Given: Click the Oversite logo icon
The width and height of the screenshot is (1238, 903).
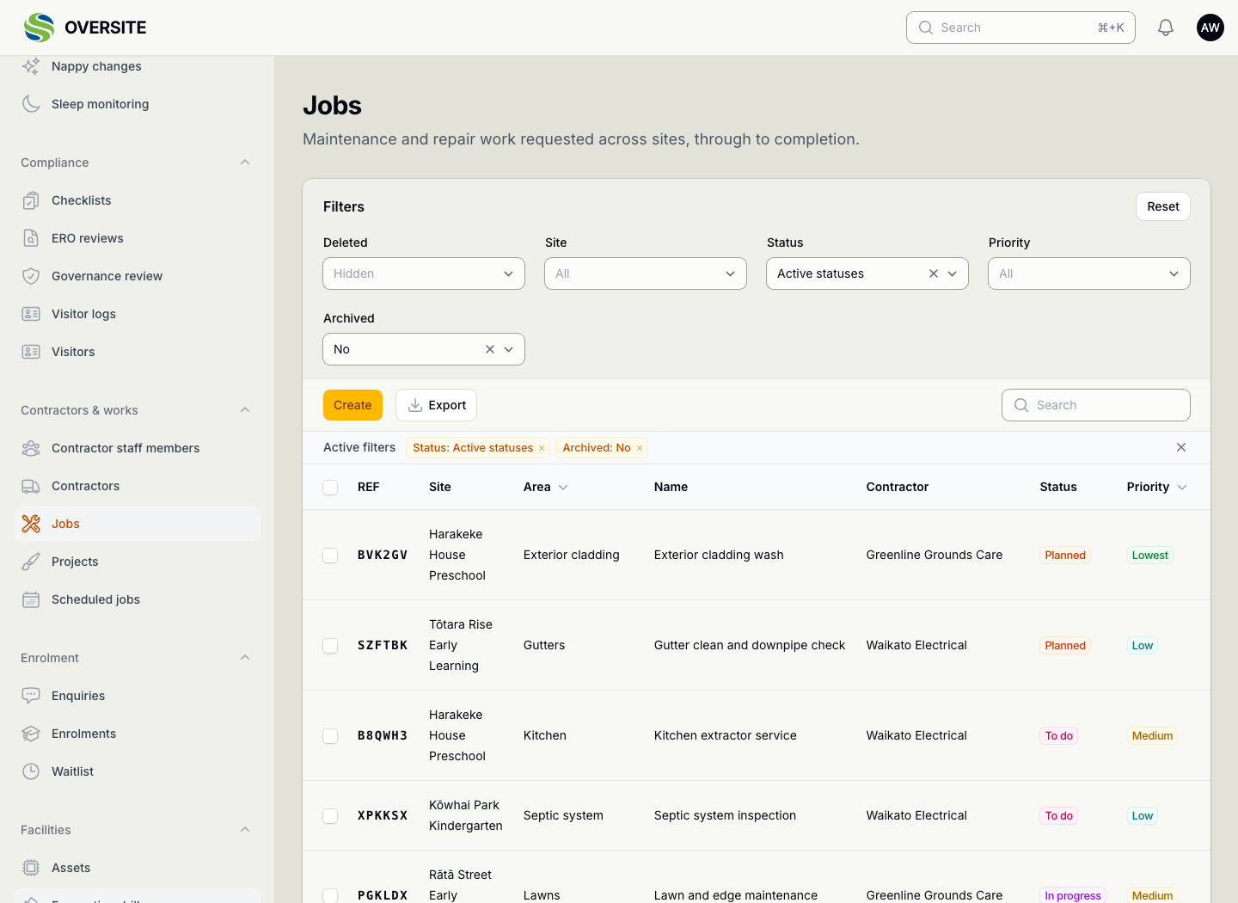Looking at the screenshot, I should (39, 28).
